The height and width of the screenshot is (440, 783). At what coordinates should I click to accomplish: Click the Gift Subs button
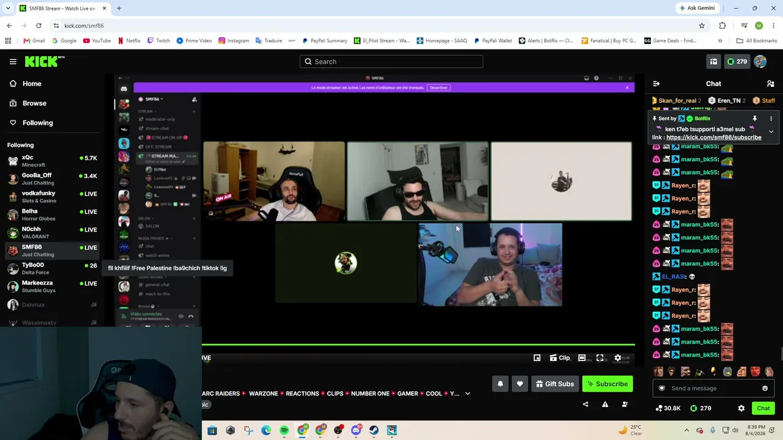pyautogui.click(x=555, y=384)
